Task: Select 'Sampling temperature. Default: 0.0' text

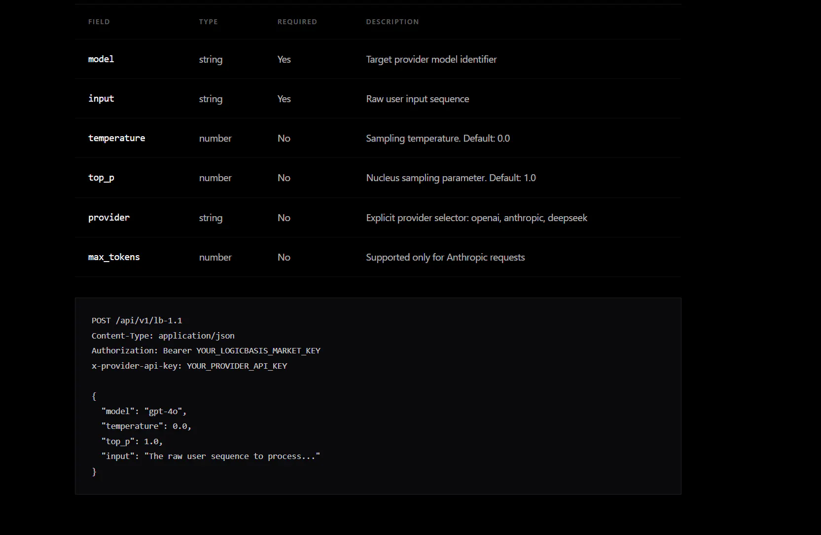Action: pos(438,138)
